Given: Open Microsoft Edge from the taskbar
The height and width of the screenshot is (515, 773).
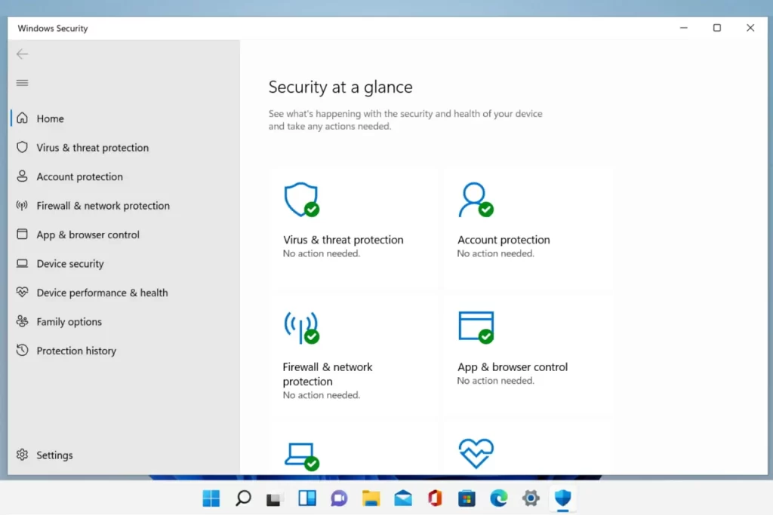Looking at the screenshot, I should (x=498, y=498).
